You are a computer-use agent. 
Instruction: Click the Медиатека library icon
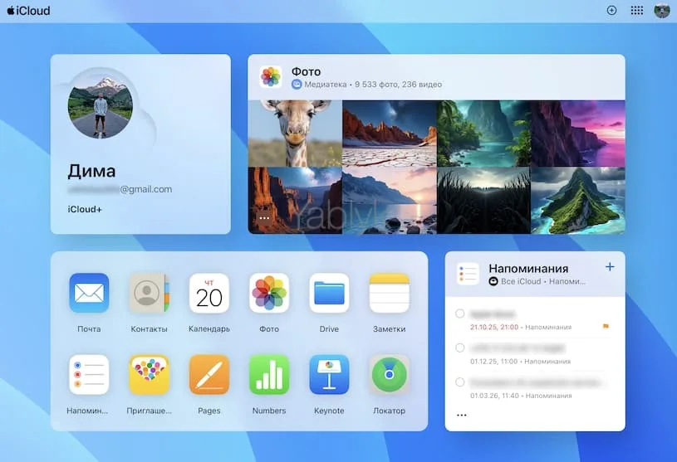[297, 85]
